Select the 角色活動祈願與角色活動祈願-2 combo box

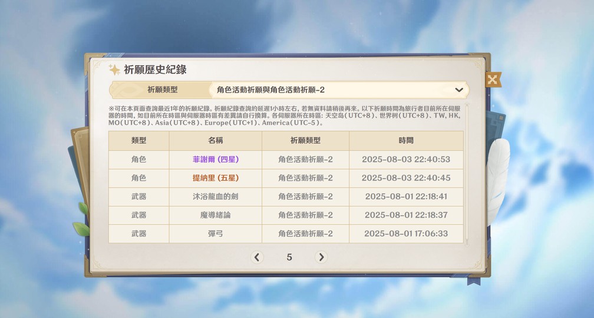click(339, 90)
